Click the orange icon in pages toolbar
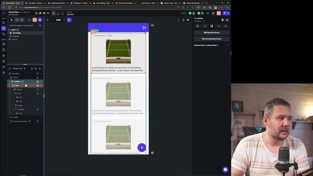Image resolution: width=313 pixels, height=176 pixels. pos(35,20)
